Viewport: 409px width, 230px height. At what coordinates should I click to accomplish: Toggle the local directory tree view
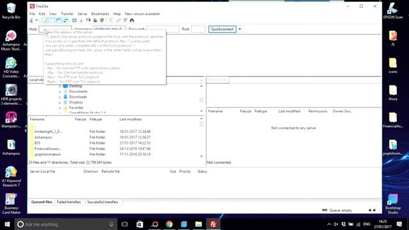[x=52, y=20]
